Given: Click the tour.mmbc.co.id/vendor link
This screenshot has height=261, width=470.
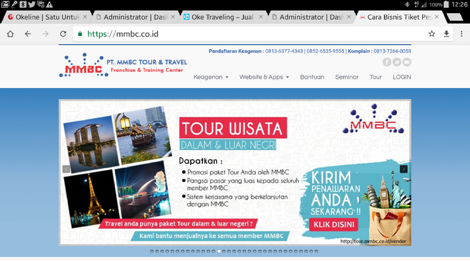Looking at the screenshot, I should coord(373,241).
